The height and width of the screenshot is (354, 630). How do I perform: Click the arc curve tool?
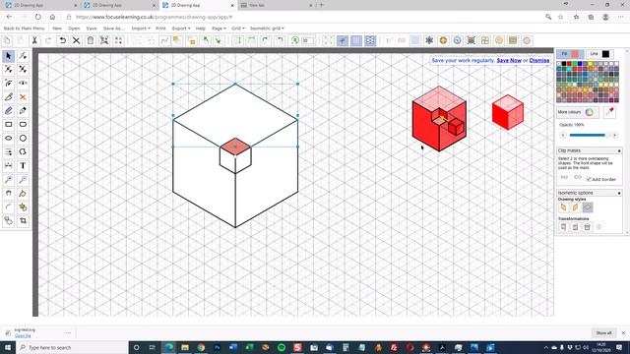point(9,207)
